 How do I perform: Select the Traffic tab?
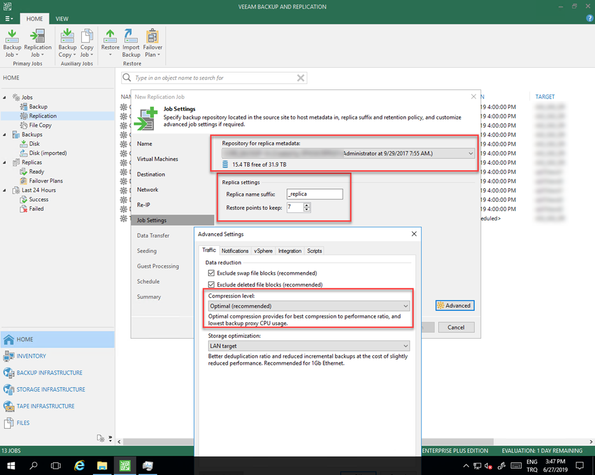(x=209, y=250)
